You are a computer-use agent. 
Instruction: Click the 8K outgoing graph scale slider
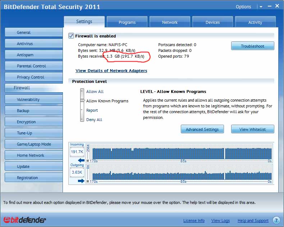tap(88, 181)
